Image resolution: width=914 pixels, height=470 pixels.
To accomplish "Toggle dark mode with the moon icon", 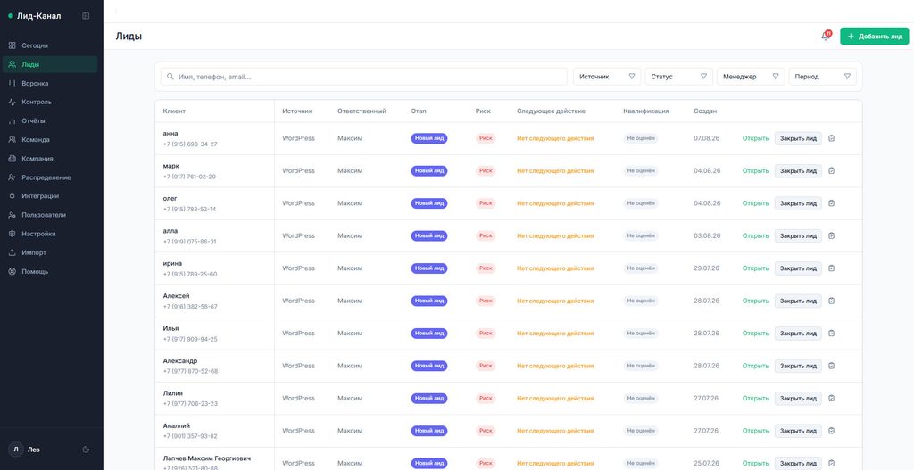I will (87, 449).
